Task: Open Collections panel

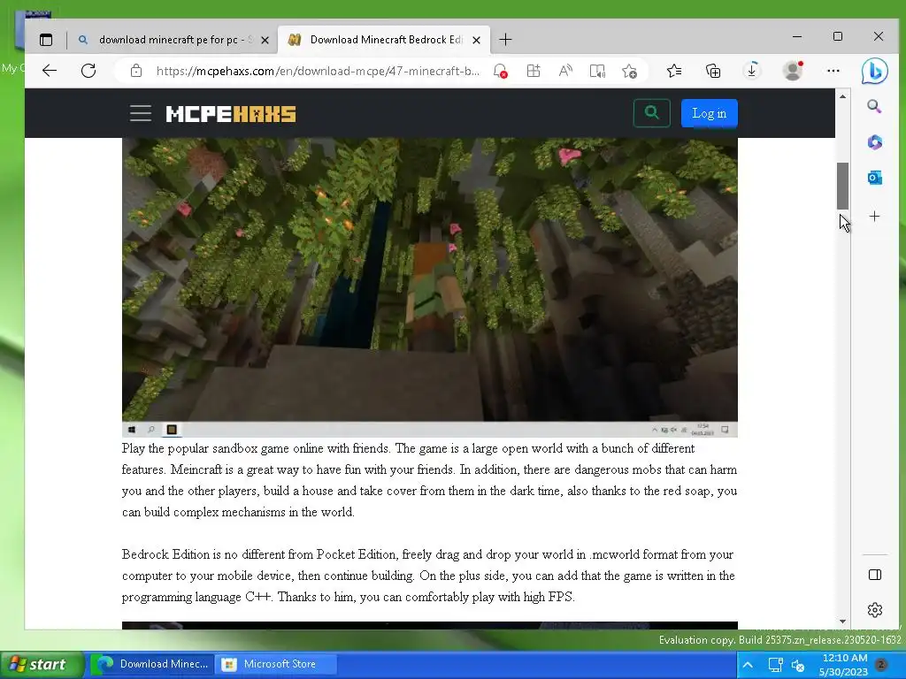Action: (x=713, y=71)
